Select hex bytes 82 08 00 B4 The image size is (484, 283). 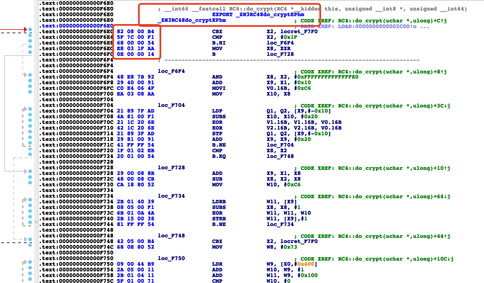(136, 31)
